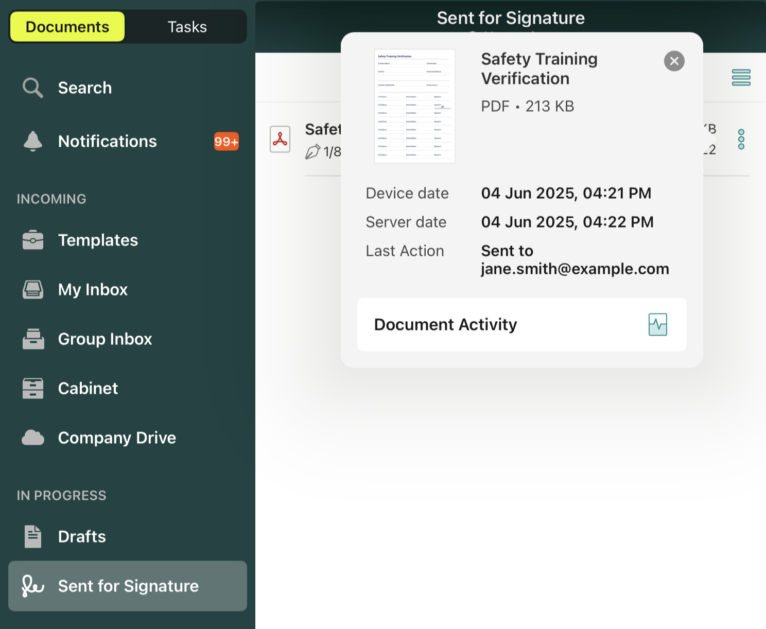Screen dimensions: 766x629
Task: Click the Cabinet drawer icon
Action: point(32,389)
